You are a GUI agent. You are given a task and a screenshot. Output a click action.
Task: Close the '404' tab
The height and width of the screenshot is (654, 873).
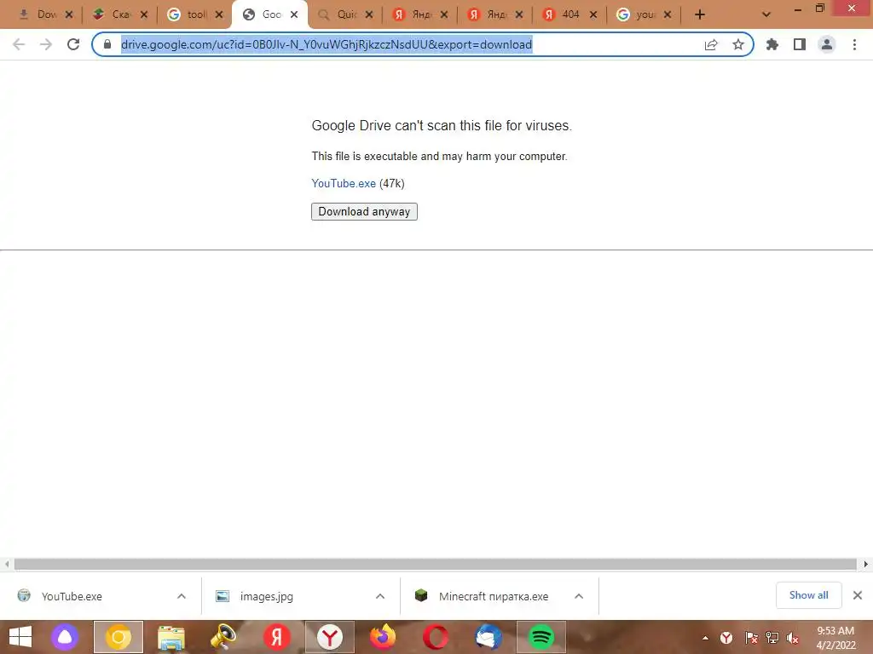tap(593, 14)
